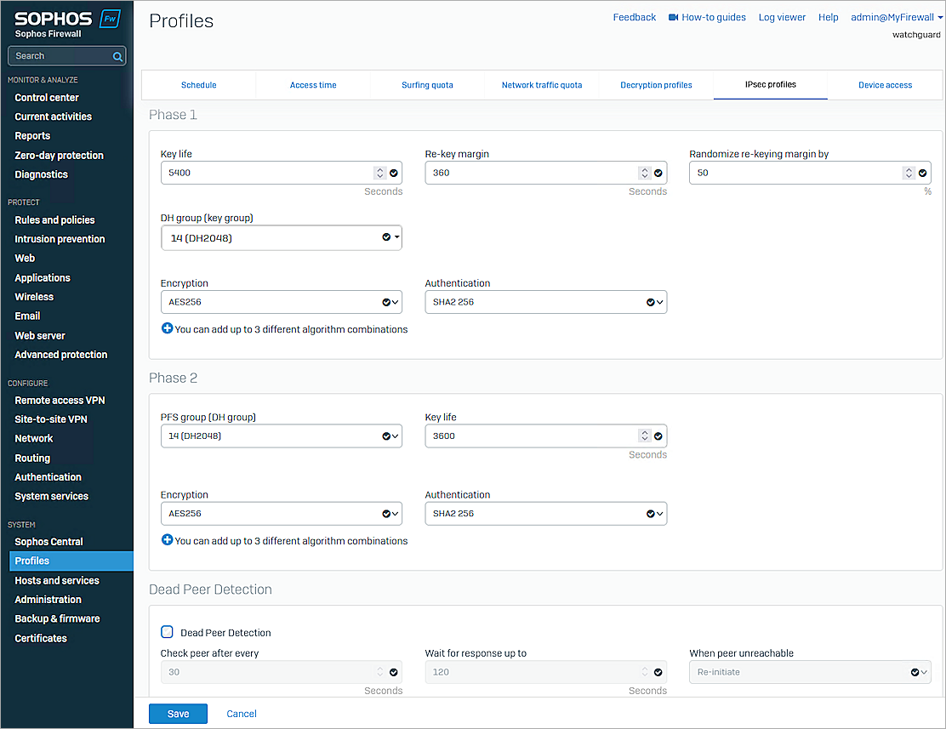Viewport: 946px width, 729px height.
Task: Click the plus icon to add Phase 1 algorithm combination
Action: click(167, 327)
